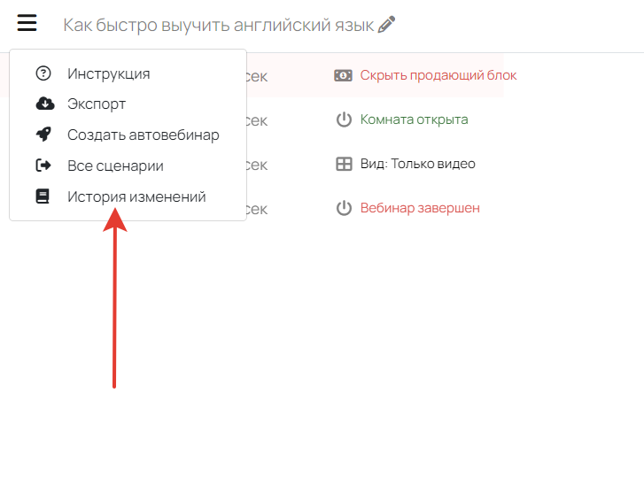Open the hamburger menu
Screen dimensions: 644x485
pos(27,22)
